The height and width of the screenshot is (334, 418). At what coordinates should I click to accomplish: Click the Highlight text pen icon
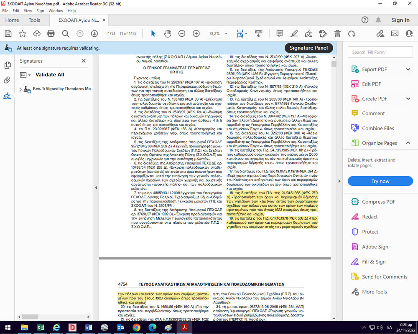coord(294,33)
